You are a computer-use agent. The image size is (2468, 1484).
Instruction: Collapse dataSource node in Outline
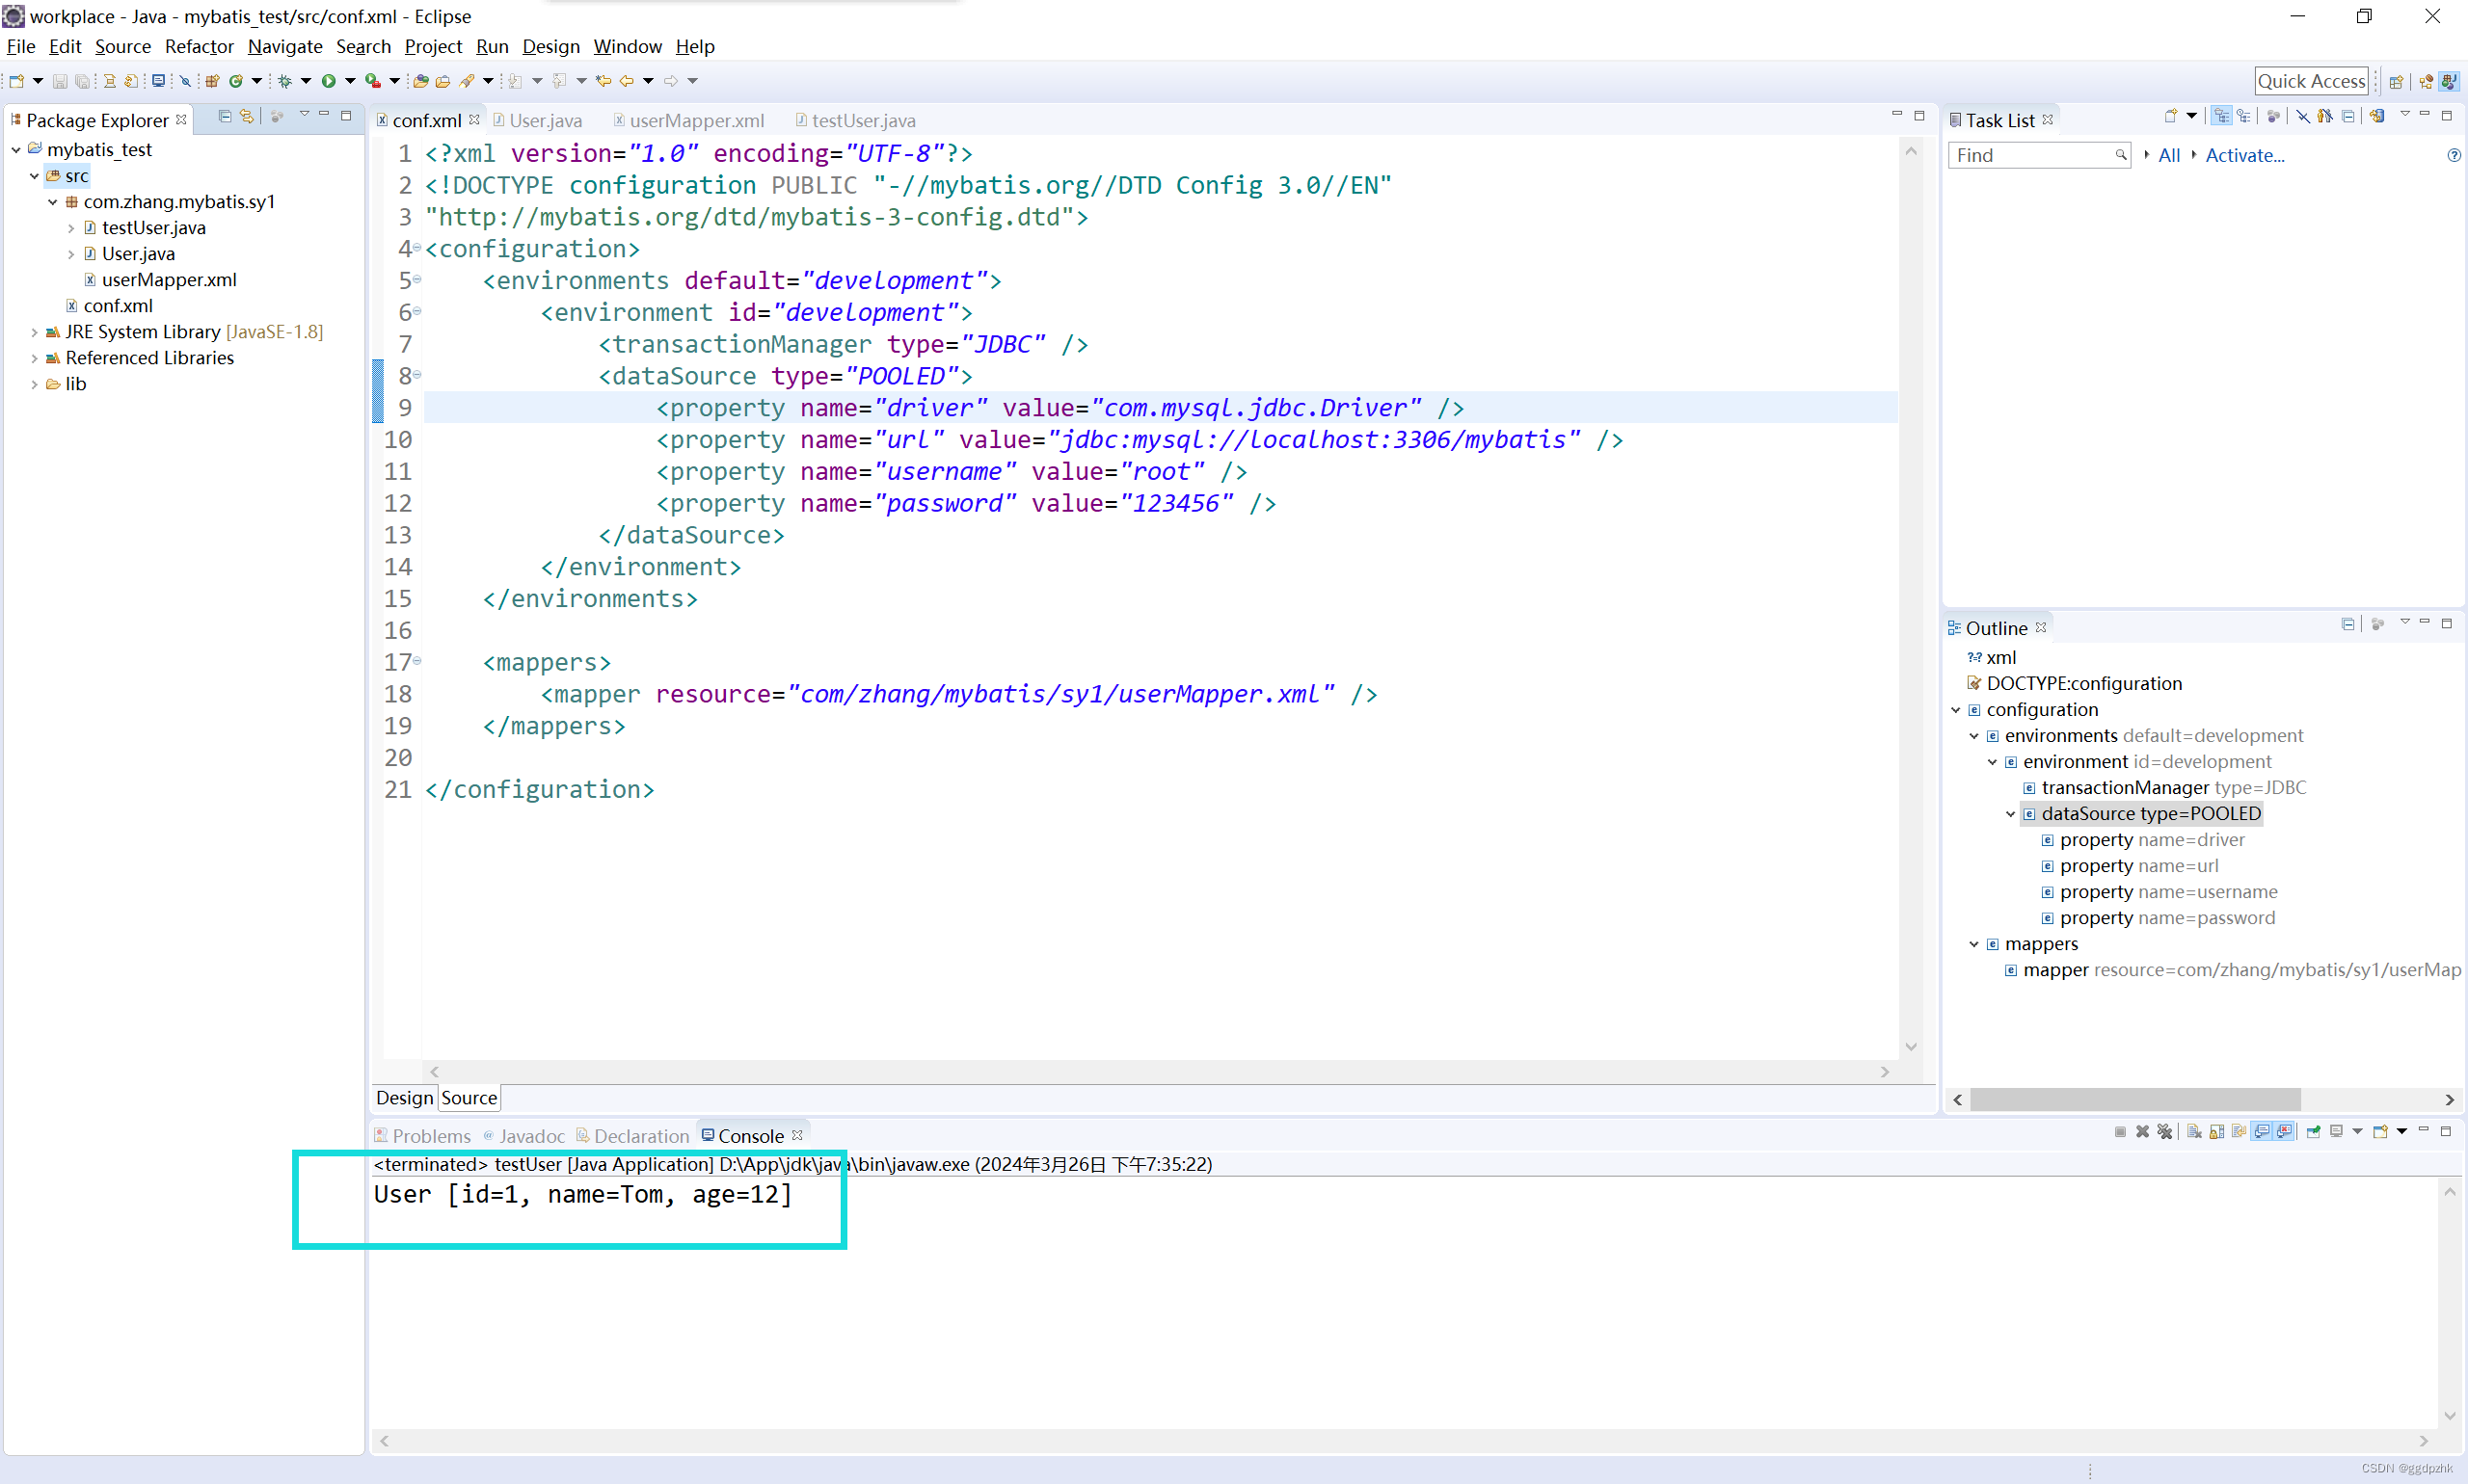(x=2011, y=814)
